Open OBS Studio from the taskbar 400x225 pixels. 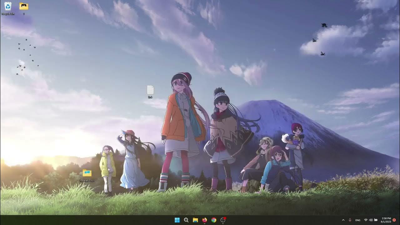point(223,220)
